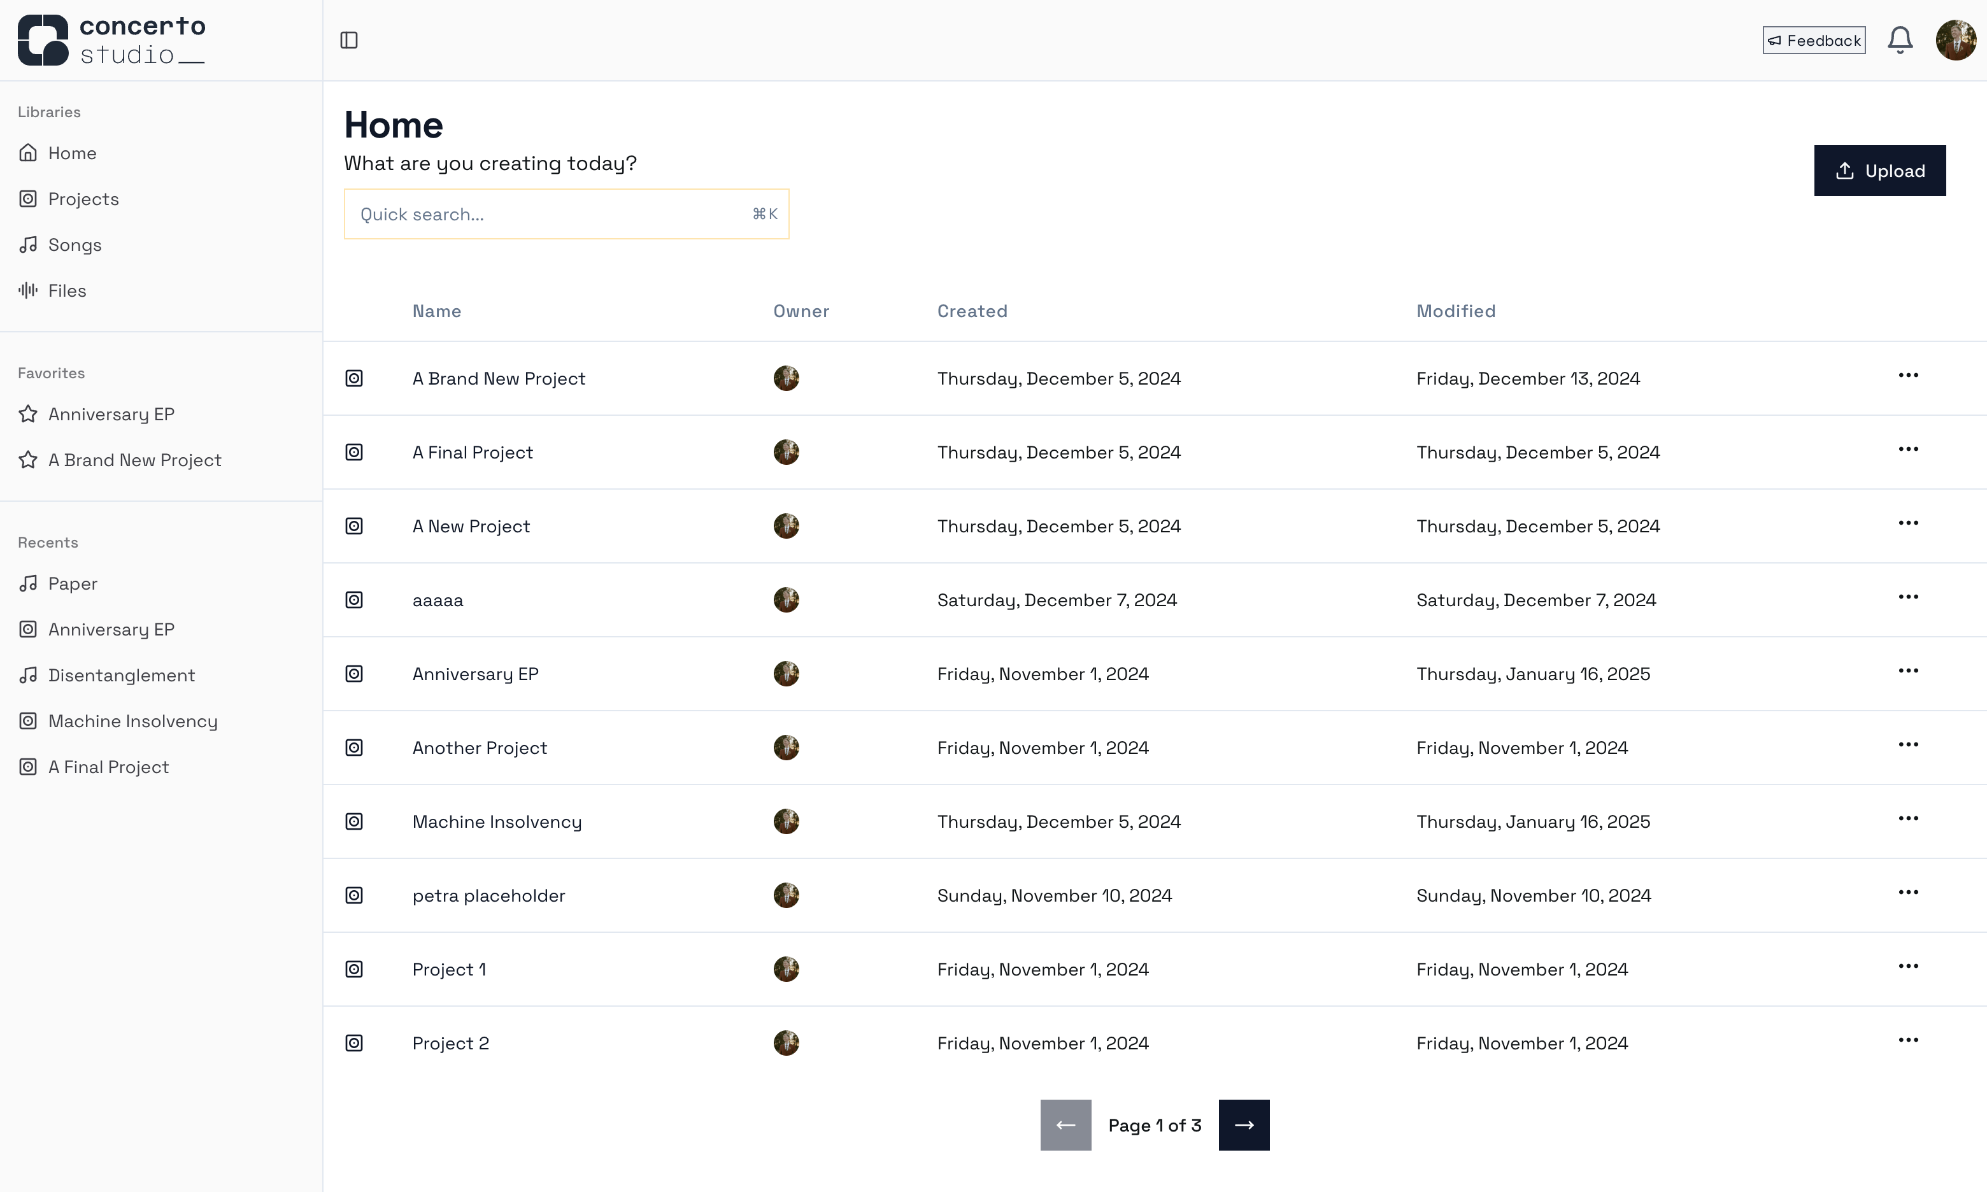Expand options menu for Project 2 row
The image size is (1987, 1192).
(x=1908, y=1041)
